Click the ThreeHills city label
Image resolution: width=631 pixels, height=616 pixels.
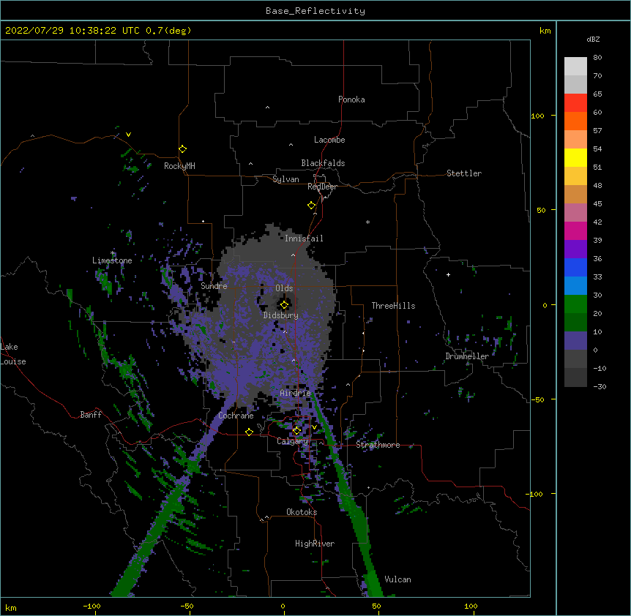tap(394, 306)
